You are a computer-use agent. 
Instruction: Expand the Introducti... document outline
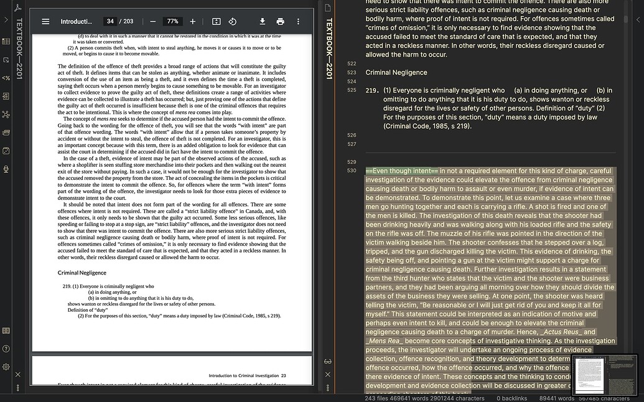76,21
